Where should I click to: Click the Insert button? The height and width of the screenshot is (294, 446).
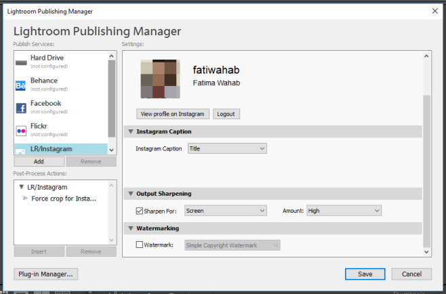(39, 251)
